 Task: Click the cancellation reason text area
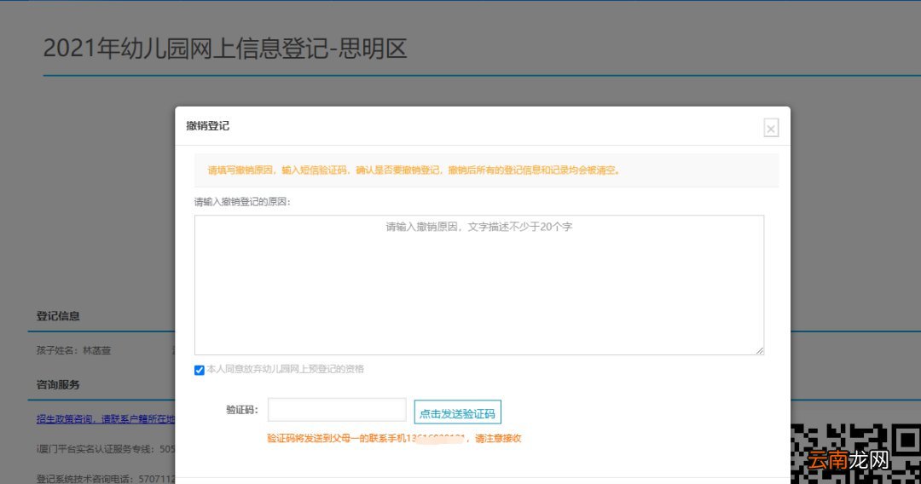479,285
